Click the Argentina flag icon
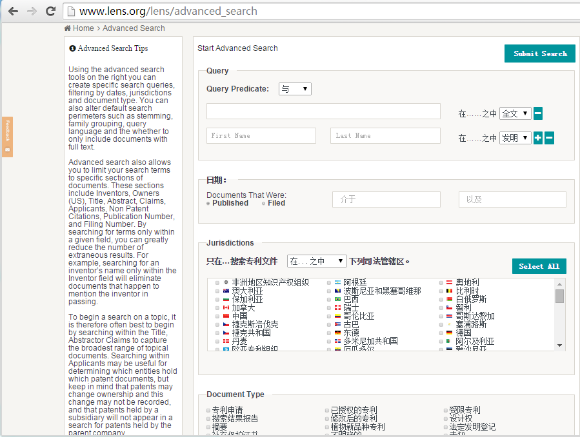 (x=337, y=282)
